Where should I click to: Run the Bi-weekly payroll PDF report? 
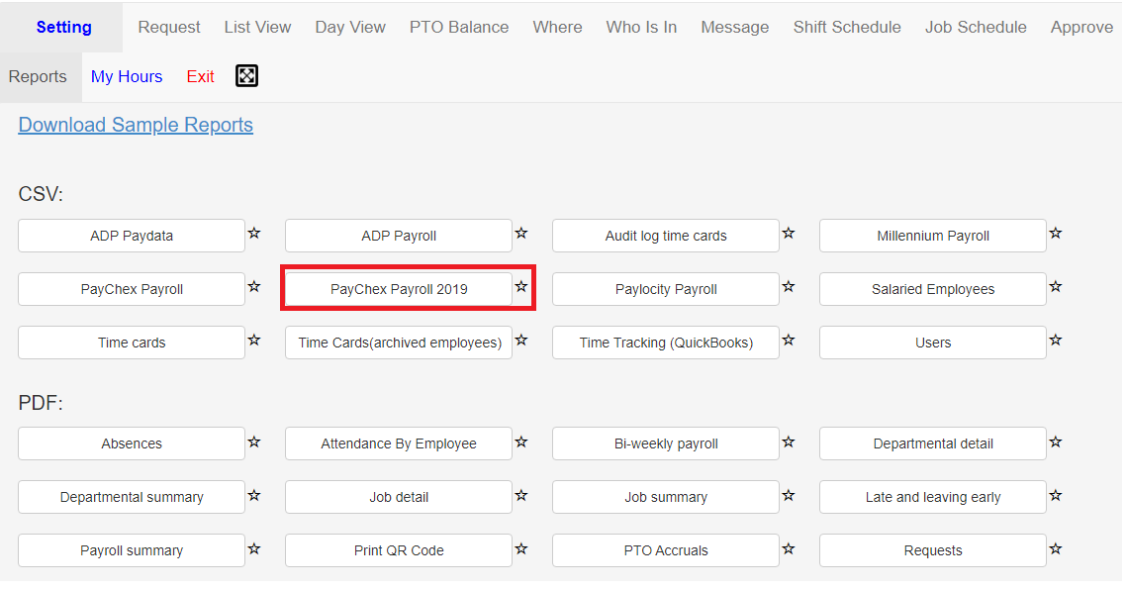tap(666, 443)
